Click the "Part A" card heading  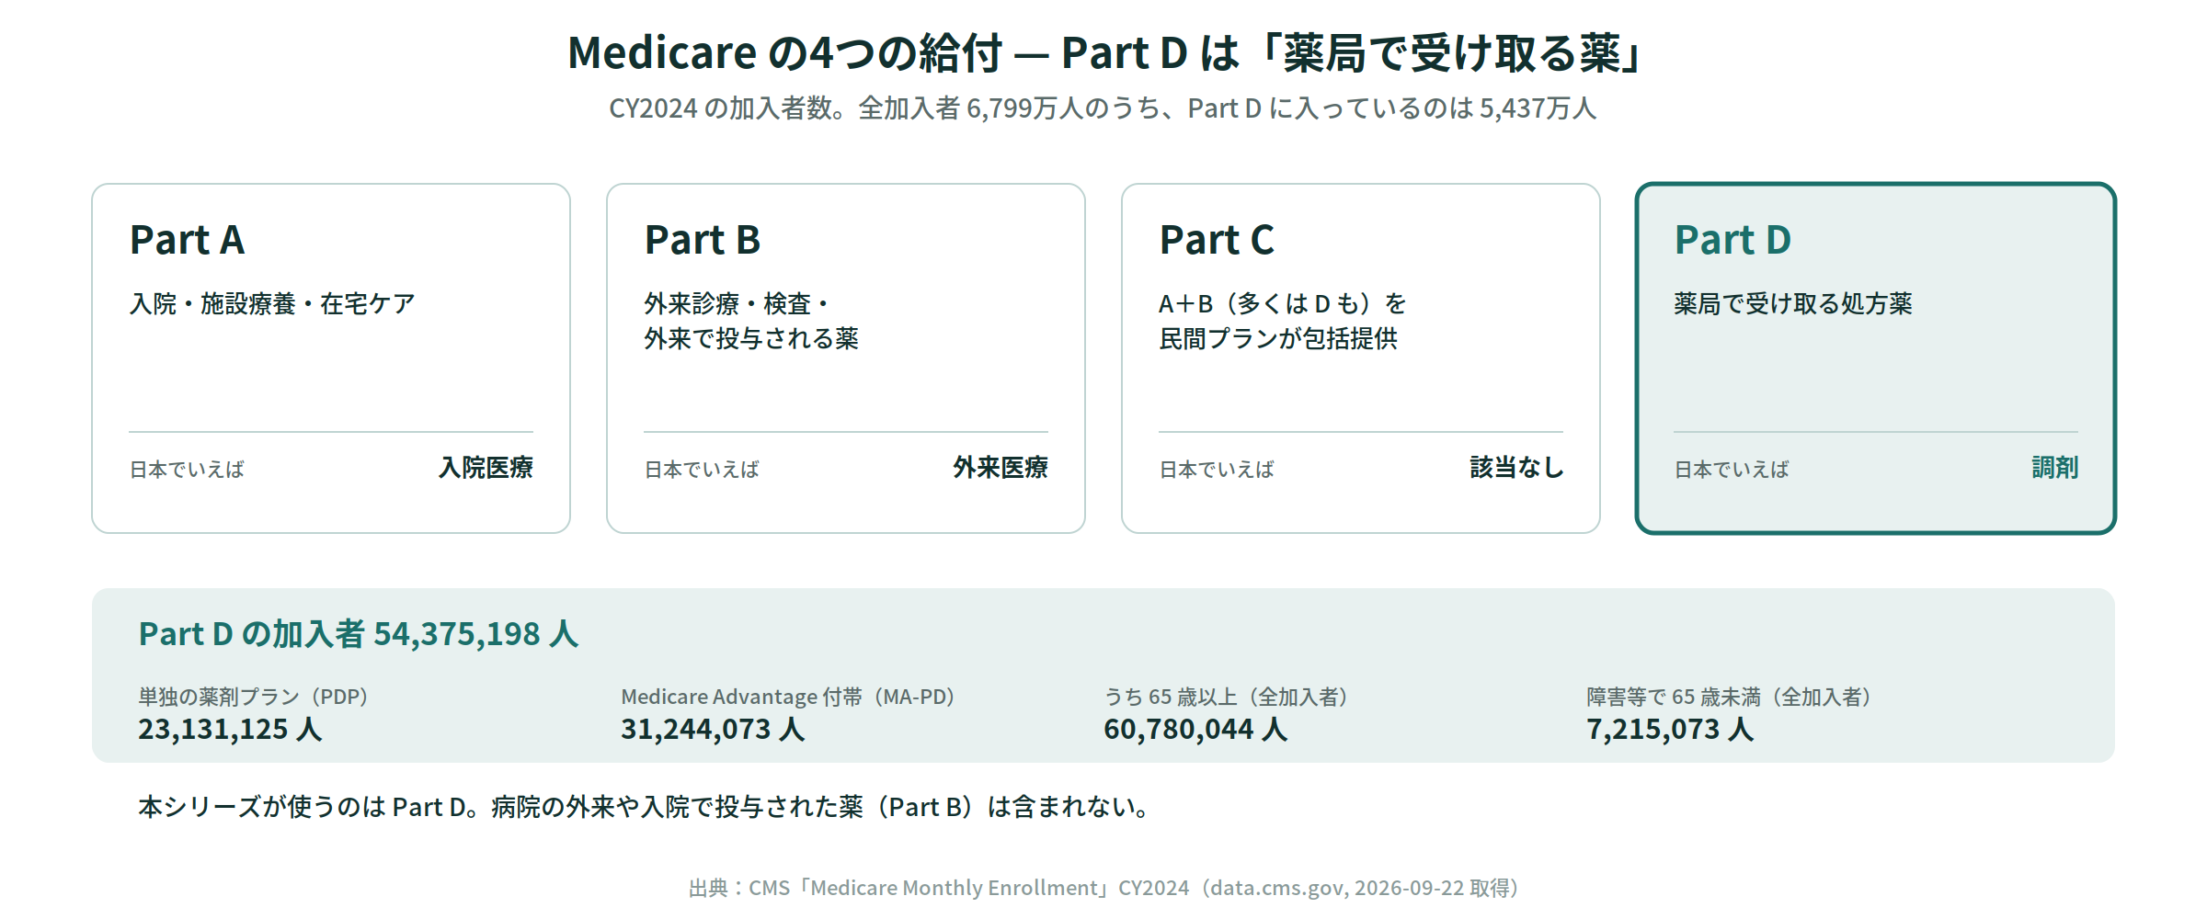point(188,240)
